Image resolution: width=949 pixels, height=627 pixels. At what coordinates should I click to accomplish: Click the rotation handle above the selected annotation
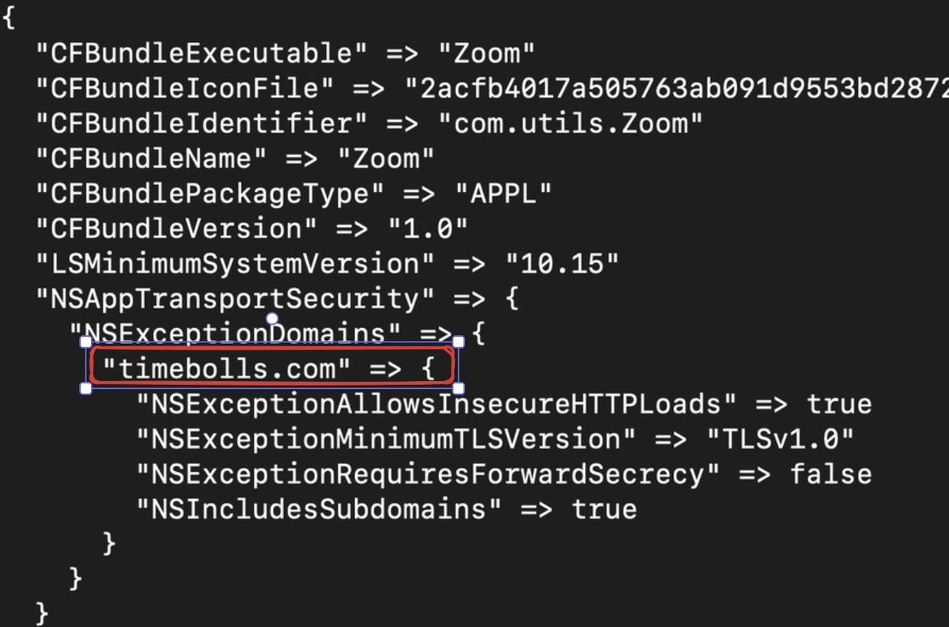click(x=272, y=319)
